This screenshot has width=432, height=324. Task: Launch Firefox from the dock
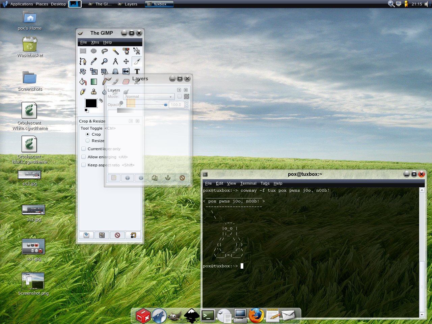click(256, 316)
